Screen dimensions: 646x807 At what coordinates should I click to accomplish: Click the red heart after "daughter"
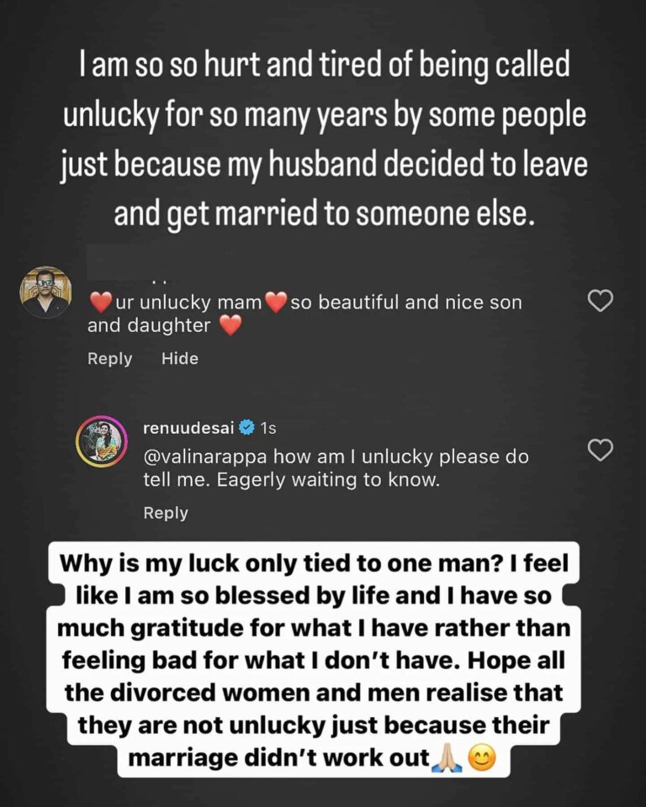click(x=230, y=325)
